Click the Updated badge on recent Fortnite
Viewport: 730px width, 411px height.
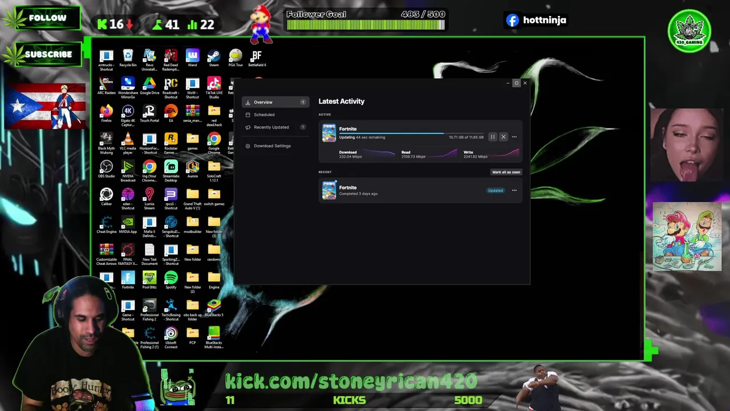tap(496, 191)
